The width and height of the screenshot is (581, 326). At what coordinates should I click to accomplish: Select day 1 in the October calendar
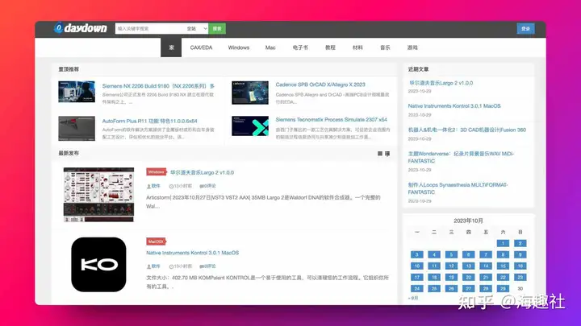[x=501, y=243]
